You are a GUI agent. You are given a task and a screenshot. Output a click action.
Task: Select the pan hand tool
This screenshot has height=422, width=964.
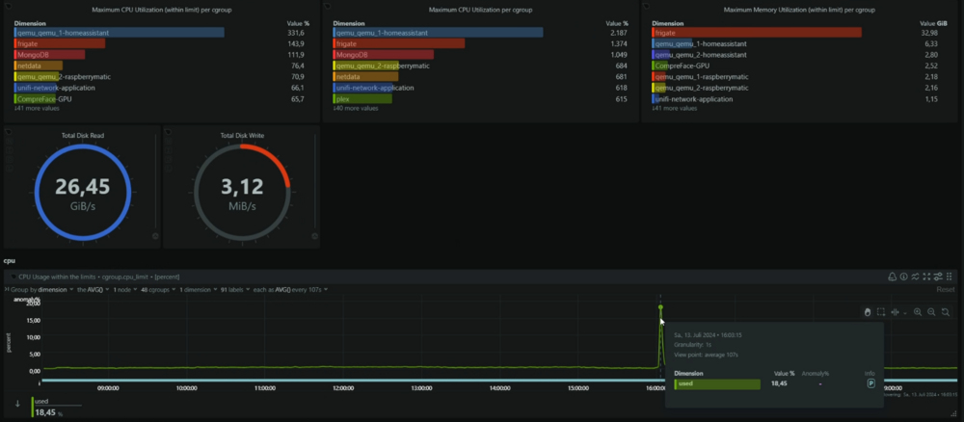[868, 312]
